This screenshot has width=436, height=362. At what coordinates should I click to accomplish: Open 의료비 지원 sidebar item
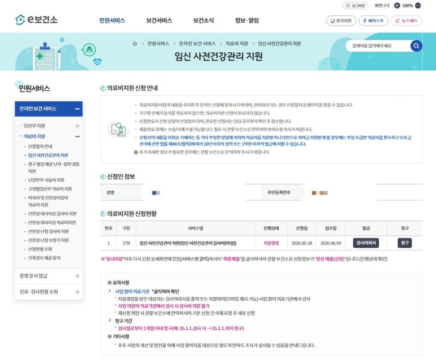coord(34,136)
